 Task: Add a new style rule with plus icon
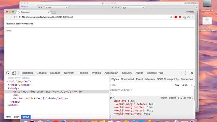coord(192,85)
